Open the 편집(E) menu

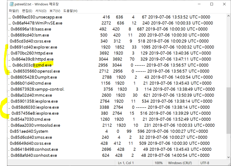[27, 11]
